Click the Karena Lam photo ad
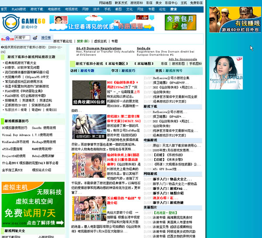 (x=226, y=73)
